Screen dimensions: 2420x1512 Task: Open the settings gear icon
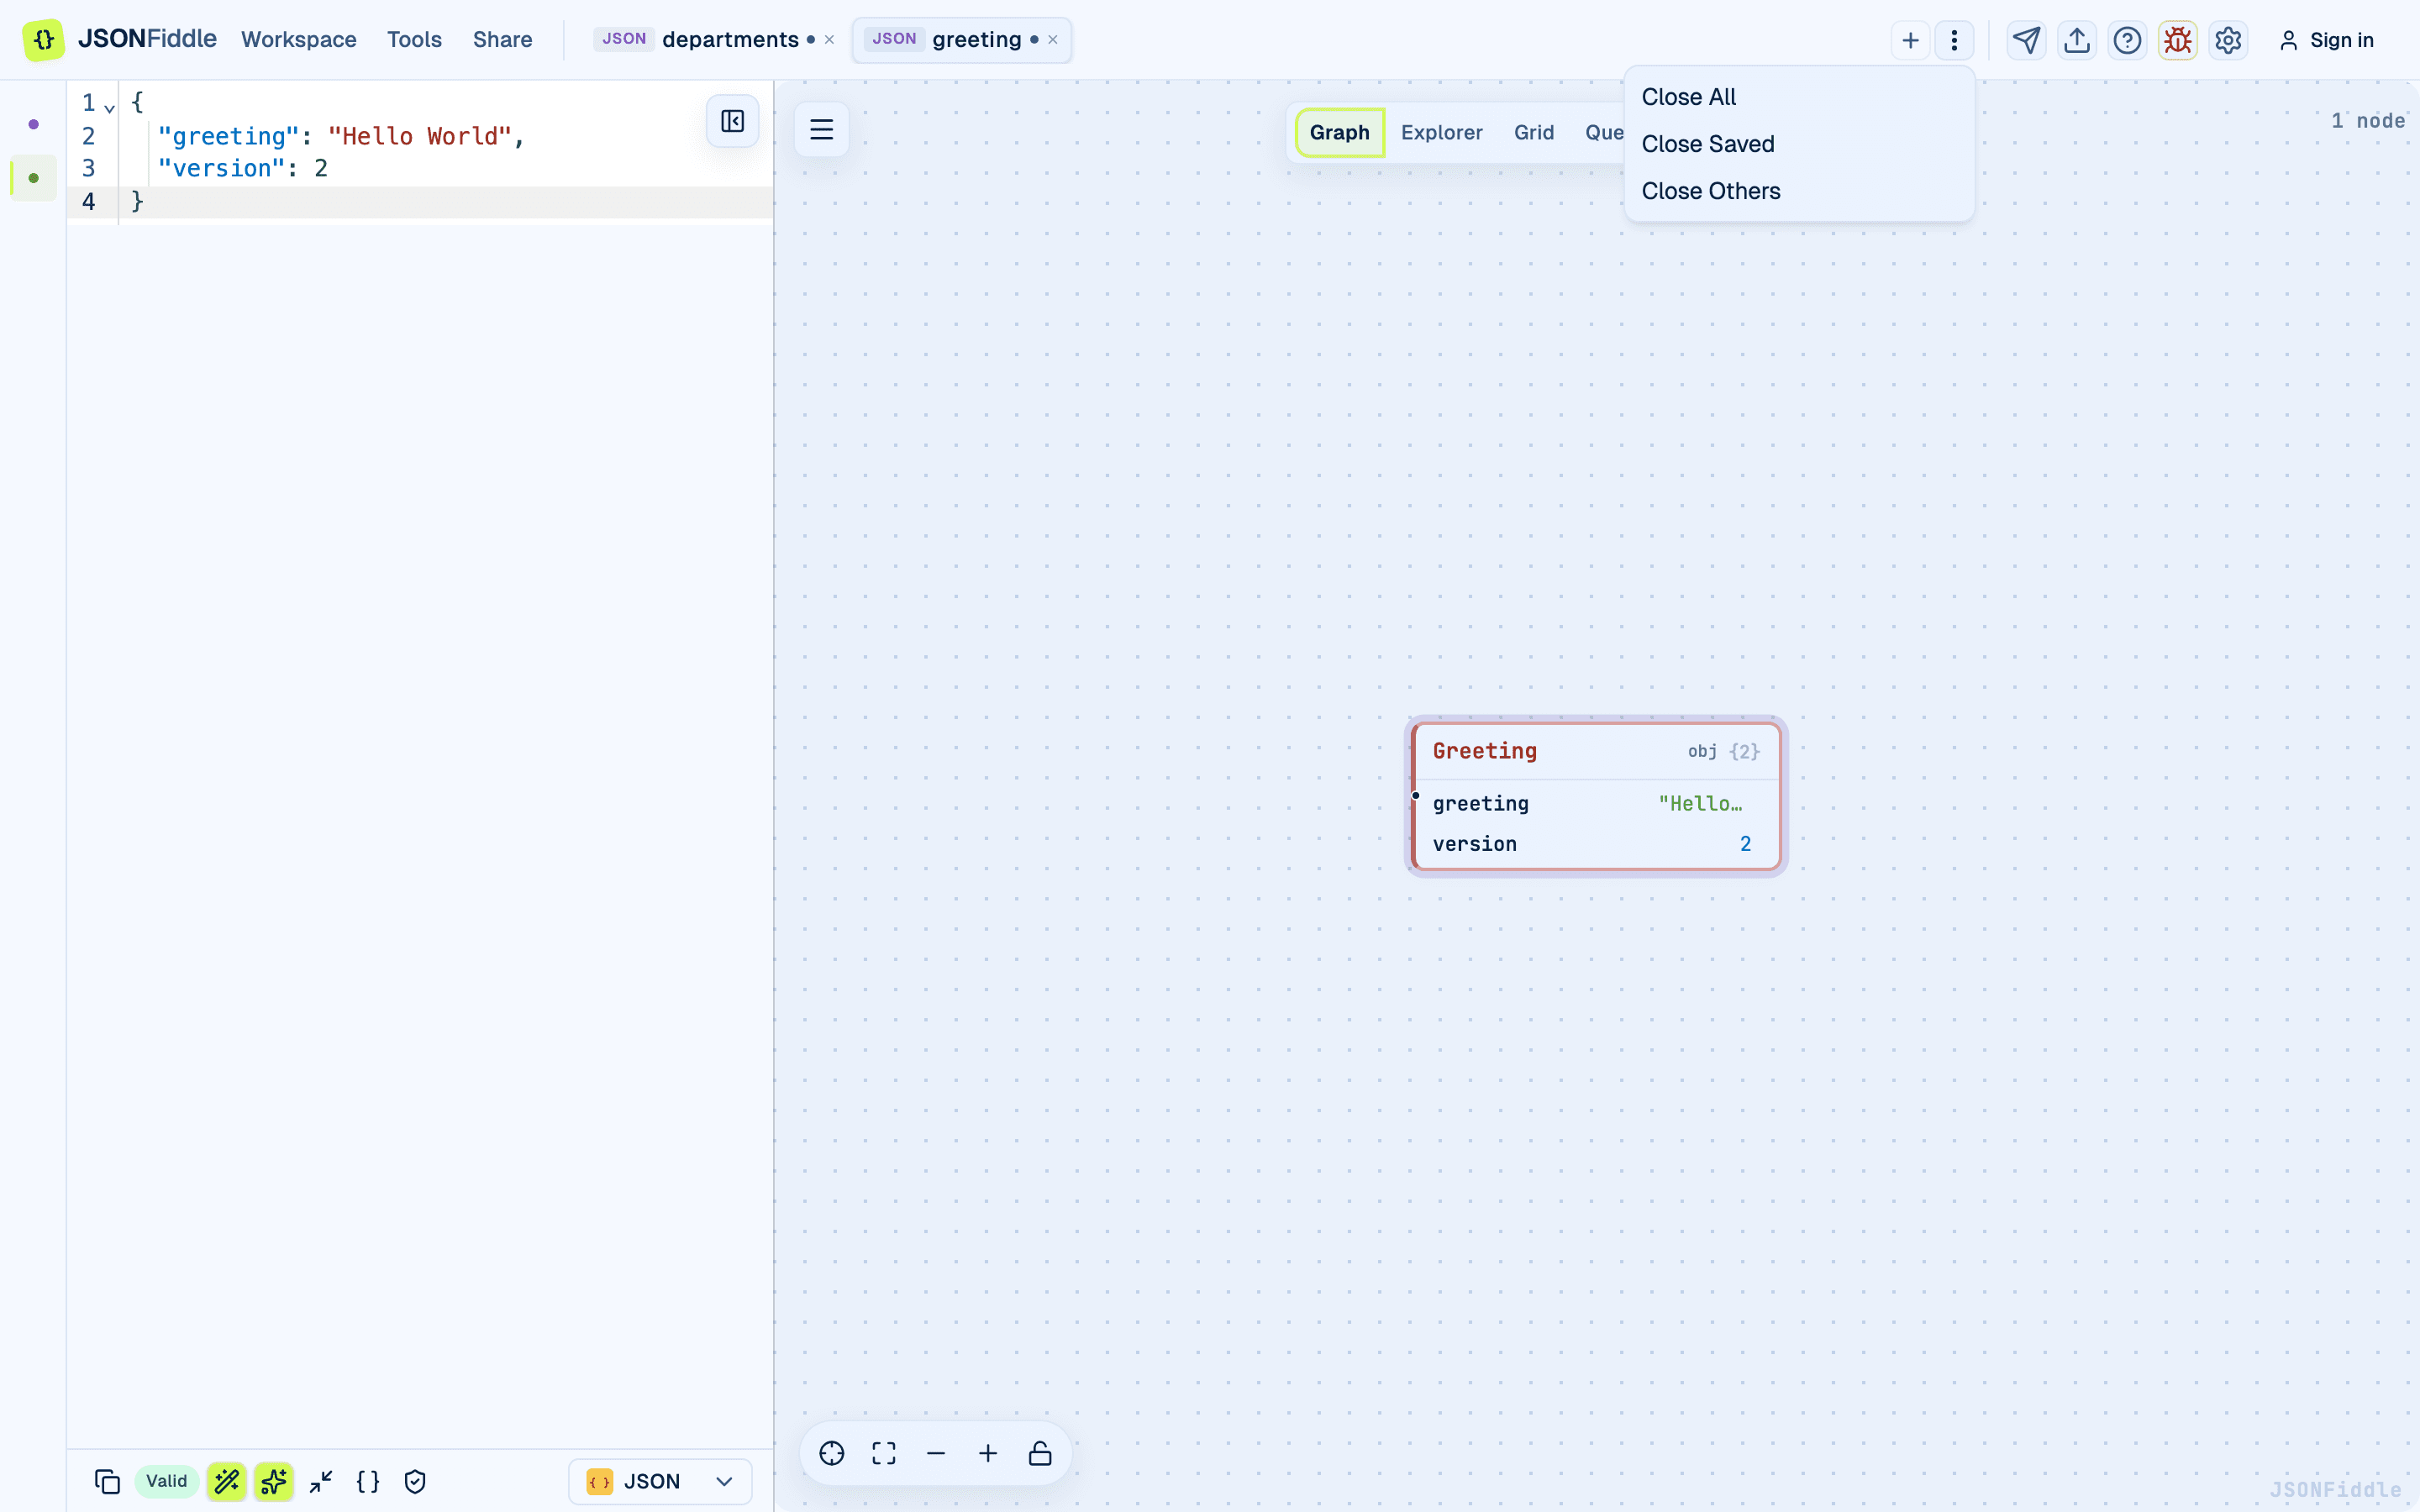2228,40
